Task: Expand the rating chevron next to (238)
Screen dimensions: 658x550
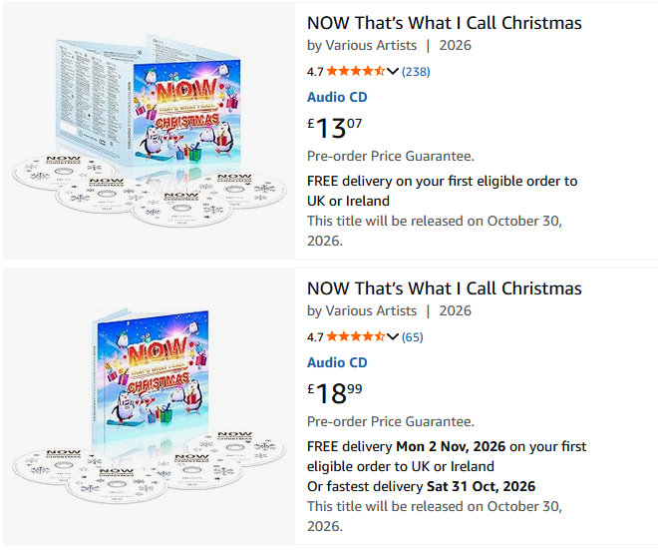Action: (x=393, y=71)
